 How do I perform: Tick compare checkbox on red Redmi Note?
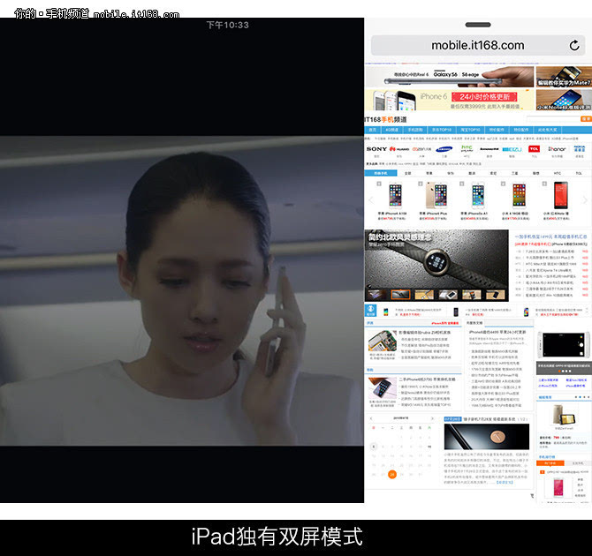pyautogui.click(x=544, y=184)
